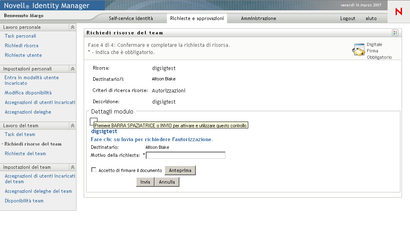Tick the Accetto di firmare il documento checkbox

pyautogui.click(x=94, y=170)
